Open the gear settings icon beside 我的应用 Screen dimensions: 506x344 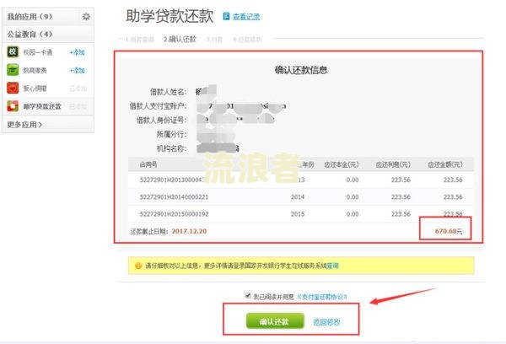click(x=86, y=16)
